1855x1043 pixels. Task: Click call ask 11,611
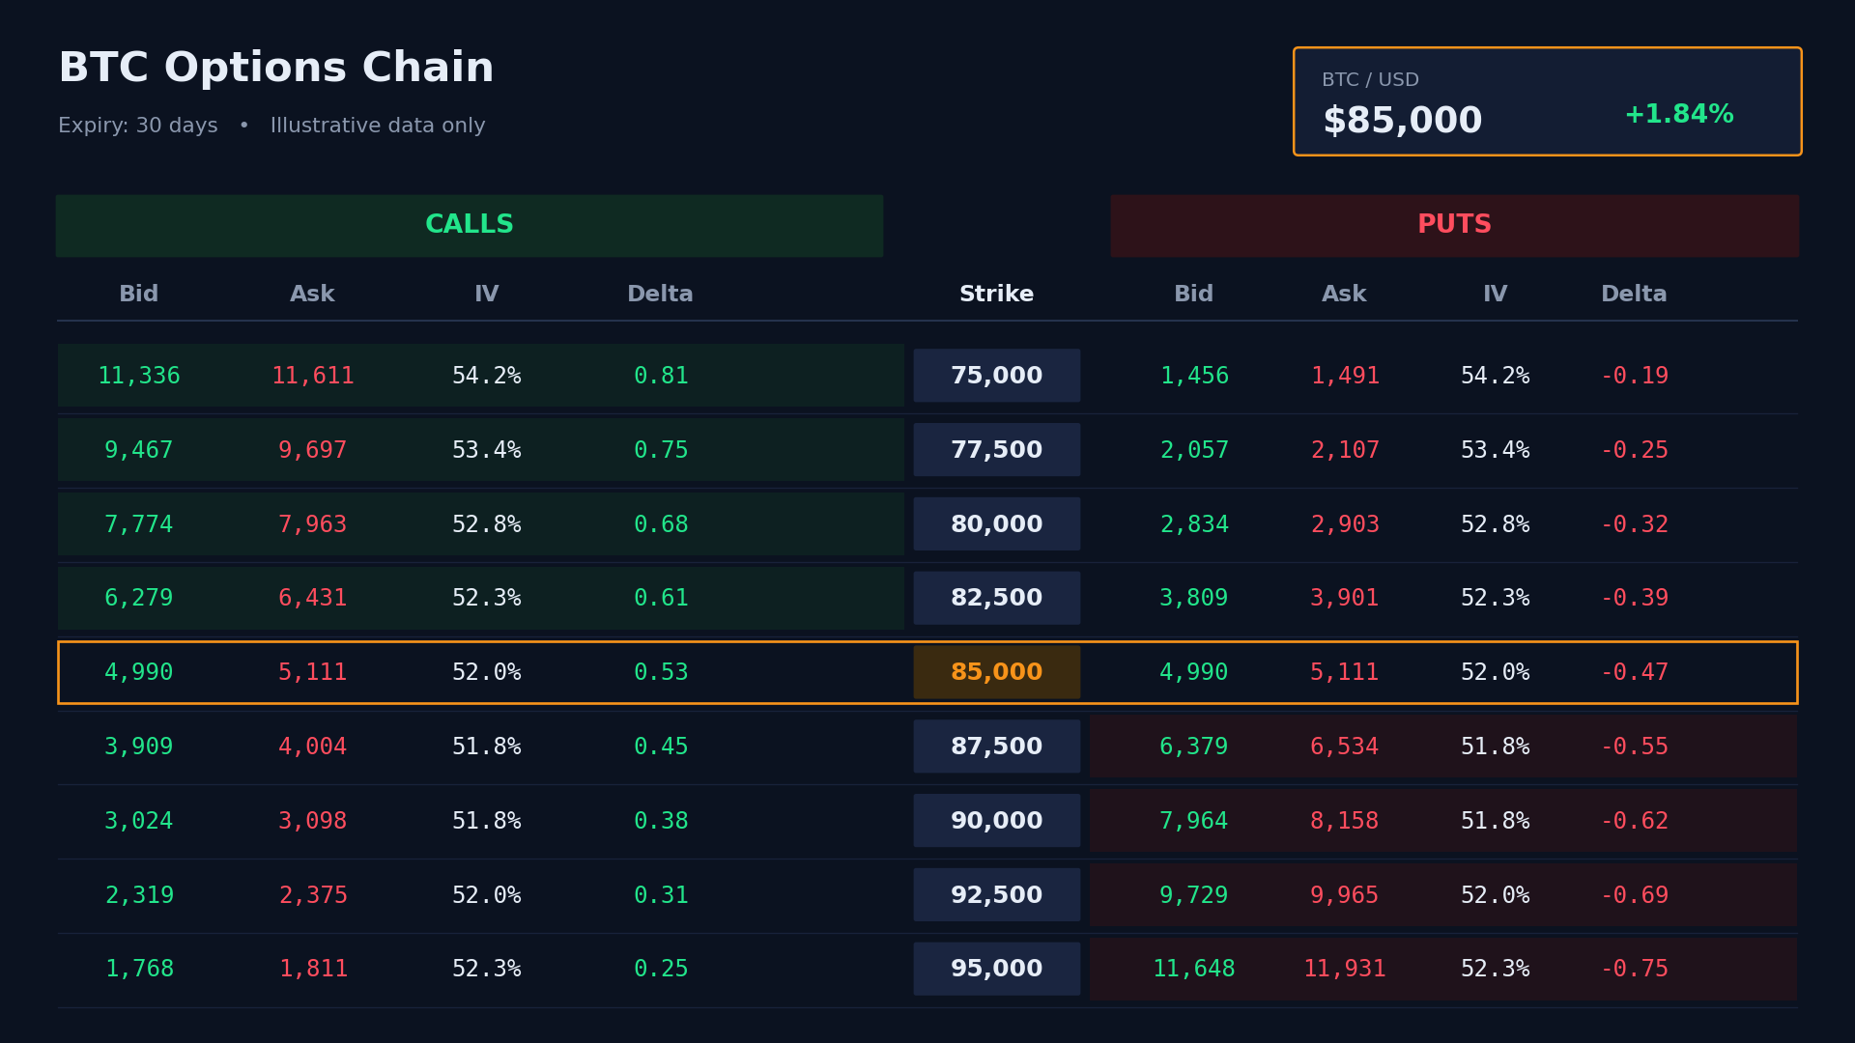click(x=313, y=376)
